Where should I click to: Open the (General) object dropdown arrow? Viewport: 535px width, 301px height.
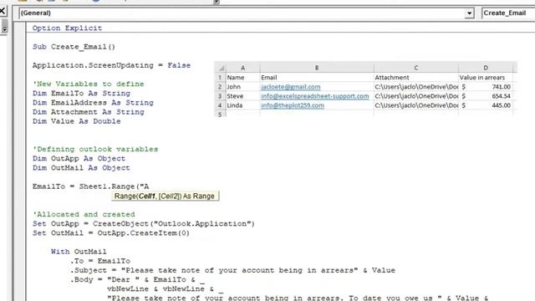click(469, 13)
